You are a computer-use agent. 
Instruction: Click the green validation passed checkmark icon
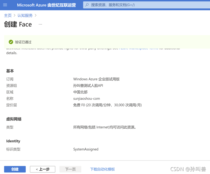[x=11, y=42]
